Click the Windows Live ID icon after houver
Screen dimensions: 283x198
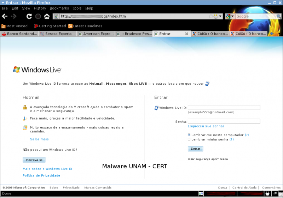(x=207, y=84)
